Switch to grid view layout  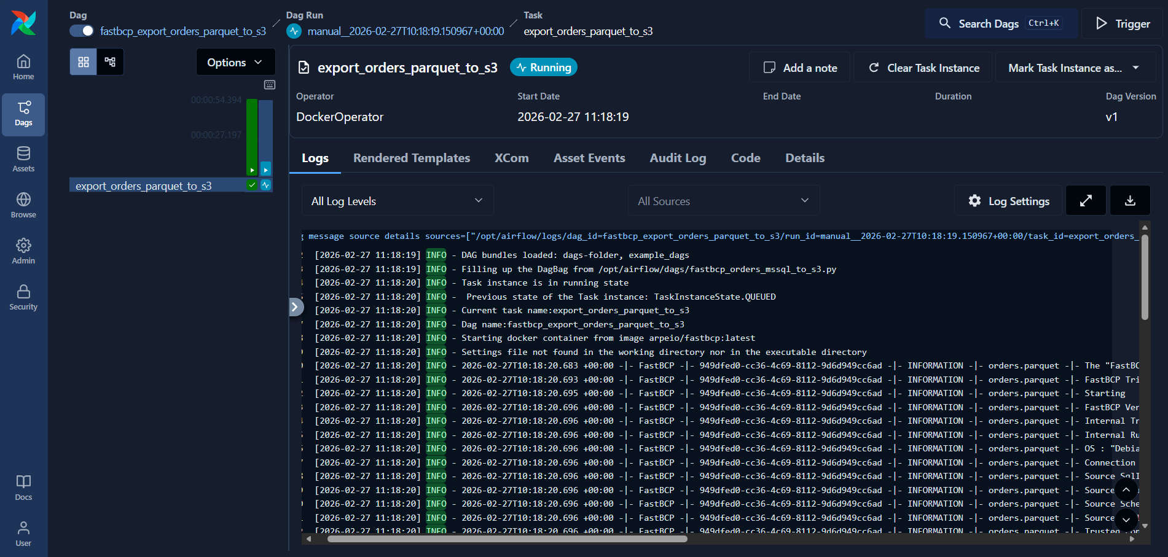83,61
